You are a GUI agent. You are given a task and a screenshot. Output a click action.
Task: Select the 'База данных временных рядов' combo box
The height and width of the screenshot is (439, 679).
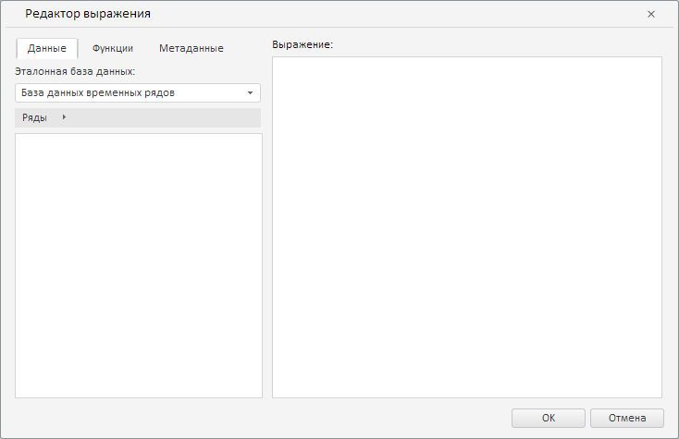(x=130, y=92)
